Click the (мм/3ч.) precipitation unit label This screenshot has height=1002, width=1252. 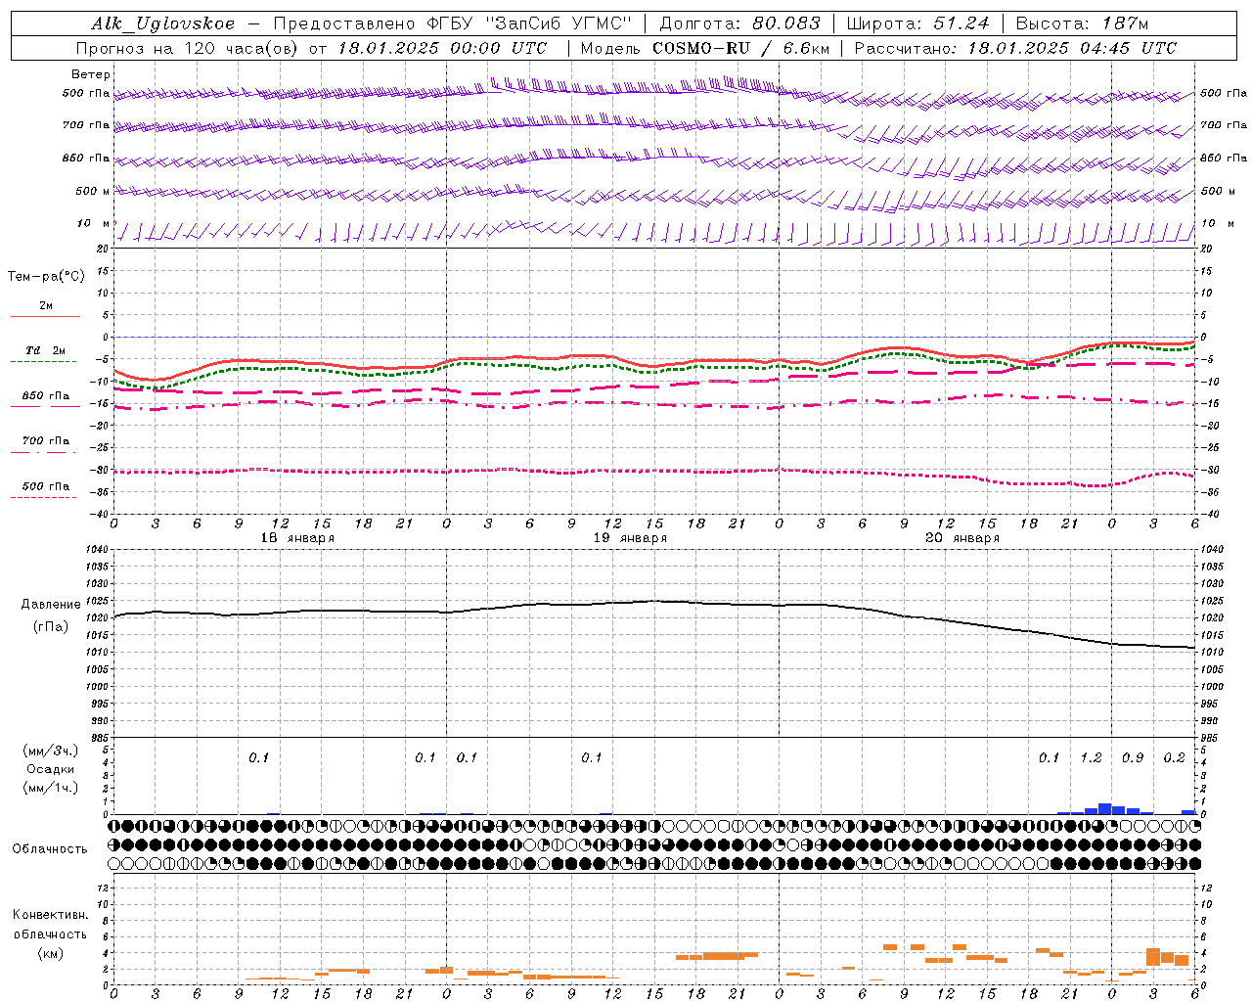coord(50,751)
